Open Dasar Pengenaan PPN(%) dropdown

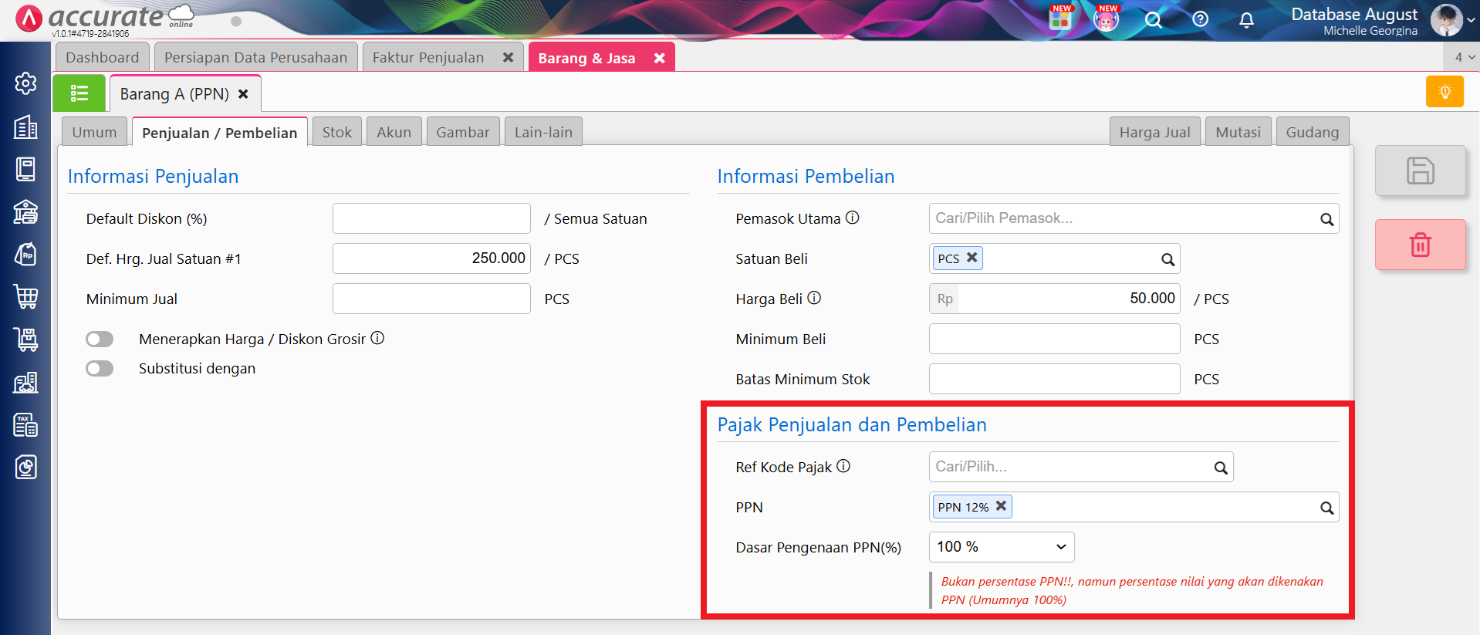pyautogui.click(x=1002, y=547)
